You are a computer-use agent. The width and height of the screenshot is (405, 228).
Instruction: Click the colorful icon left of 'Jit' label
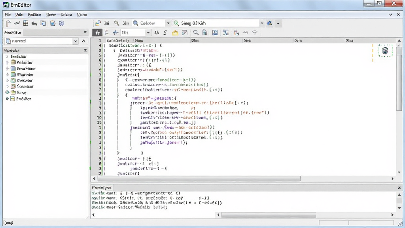(x=98, y=23)
